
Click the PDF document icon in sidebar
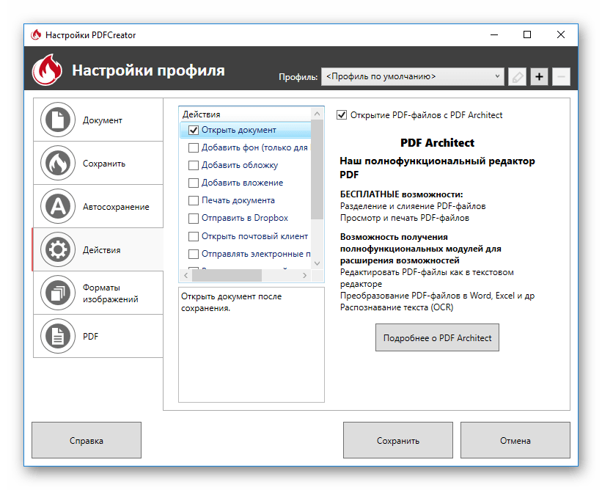(x=56, y=337)
